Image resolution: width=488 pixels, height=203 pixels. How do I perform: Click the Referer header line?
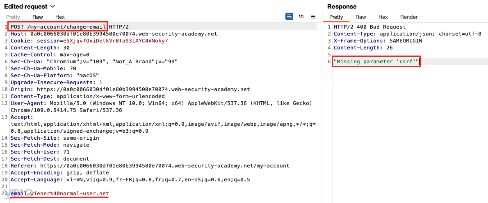150,166
